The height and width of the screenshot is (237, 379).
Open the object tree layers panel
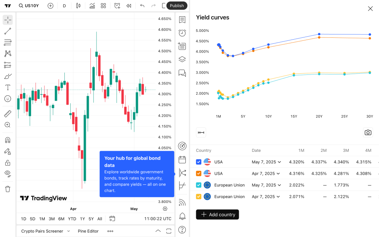click(x=182, y=59)
